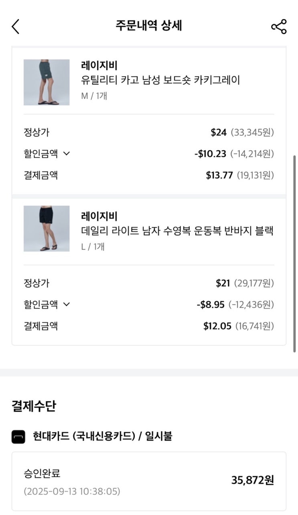Tap the 결제수단 section heading
The image size is (298, 515).
pyautogui.click(x=34, y=406)
